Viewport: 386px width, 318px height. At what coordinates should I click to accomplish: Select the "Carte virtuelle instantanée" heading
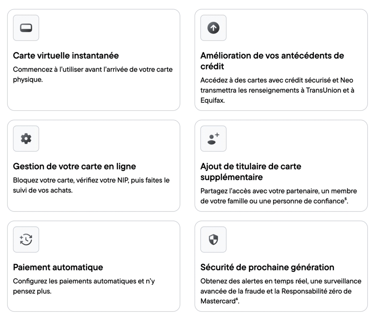coord(66,56)
